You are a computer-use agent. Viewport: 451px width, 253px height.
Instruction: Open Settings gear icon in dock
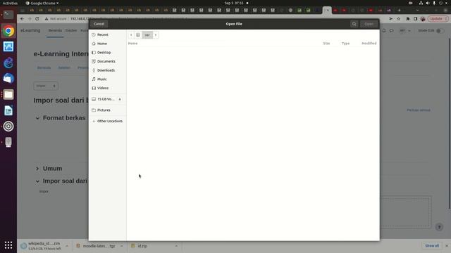[8, 126]
